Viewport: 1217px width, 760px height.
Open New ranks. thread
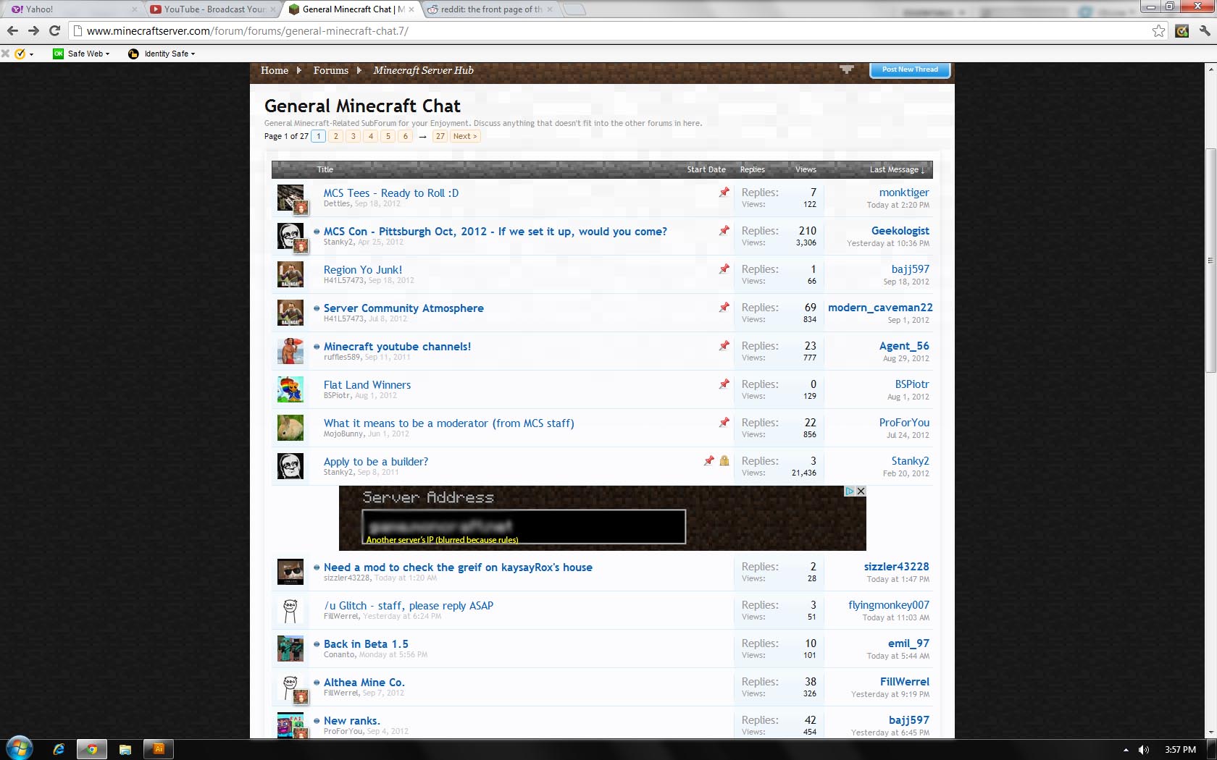point(352,721)
